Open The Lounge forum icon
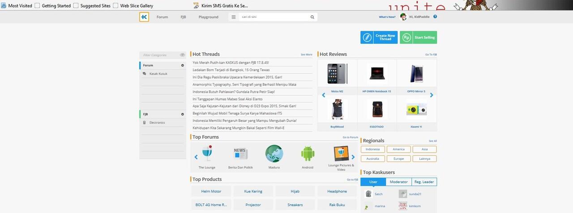Viewport: 573px width, 213px height. point(207,153)
